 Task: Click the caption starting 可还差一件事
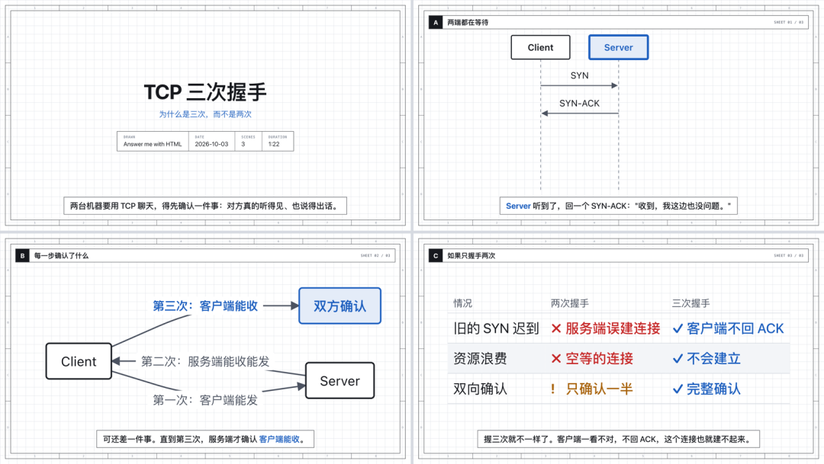click(x=205, y=439)
